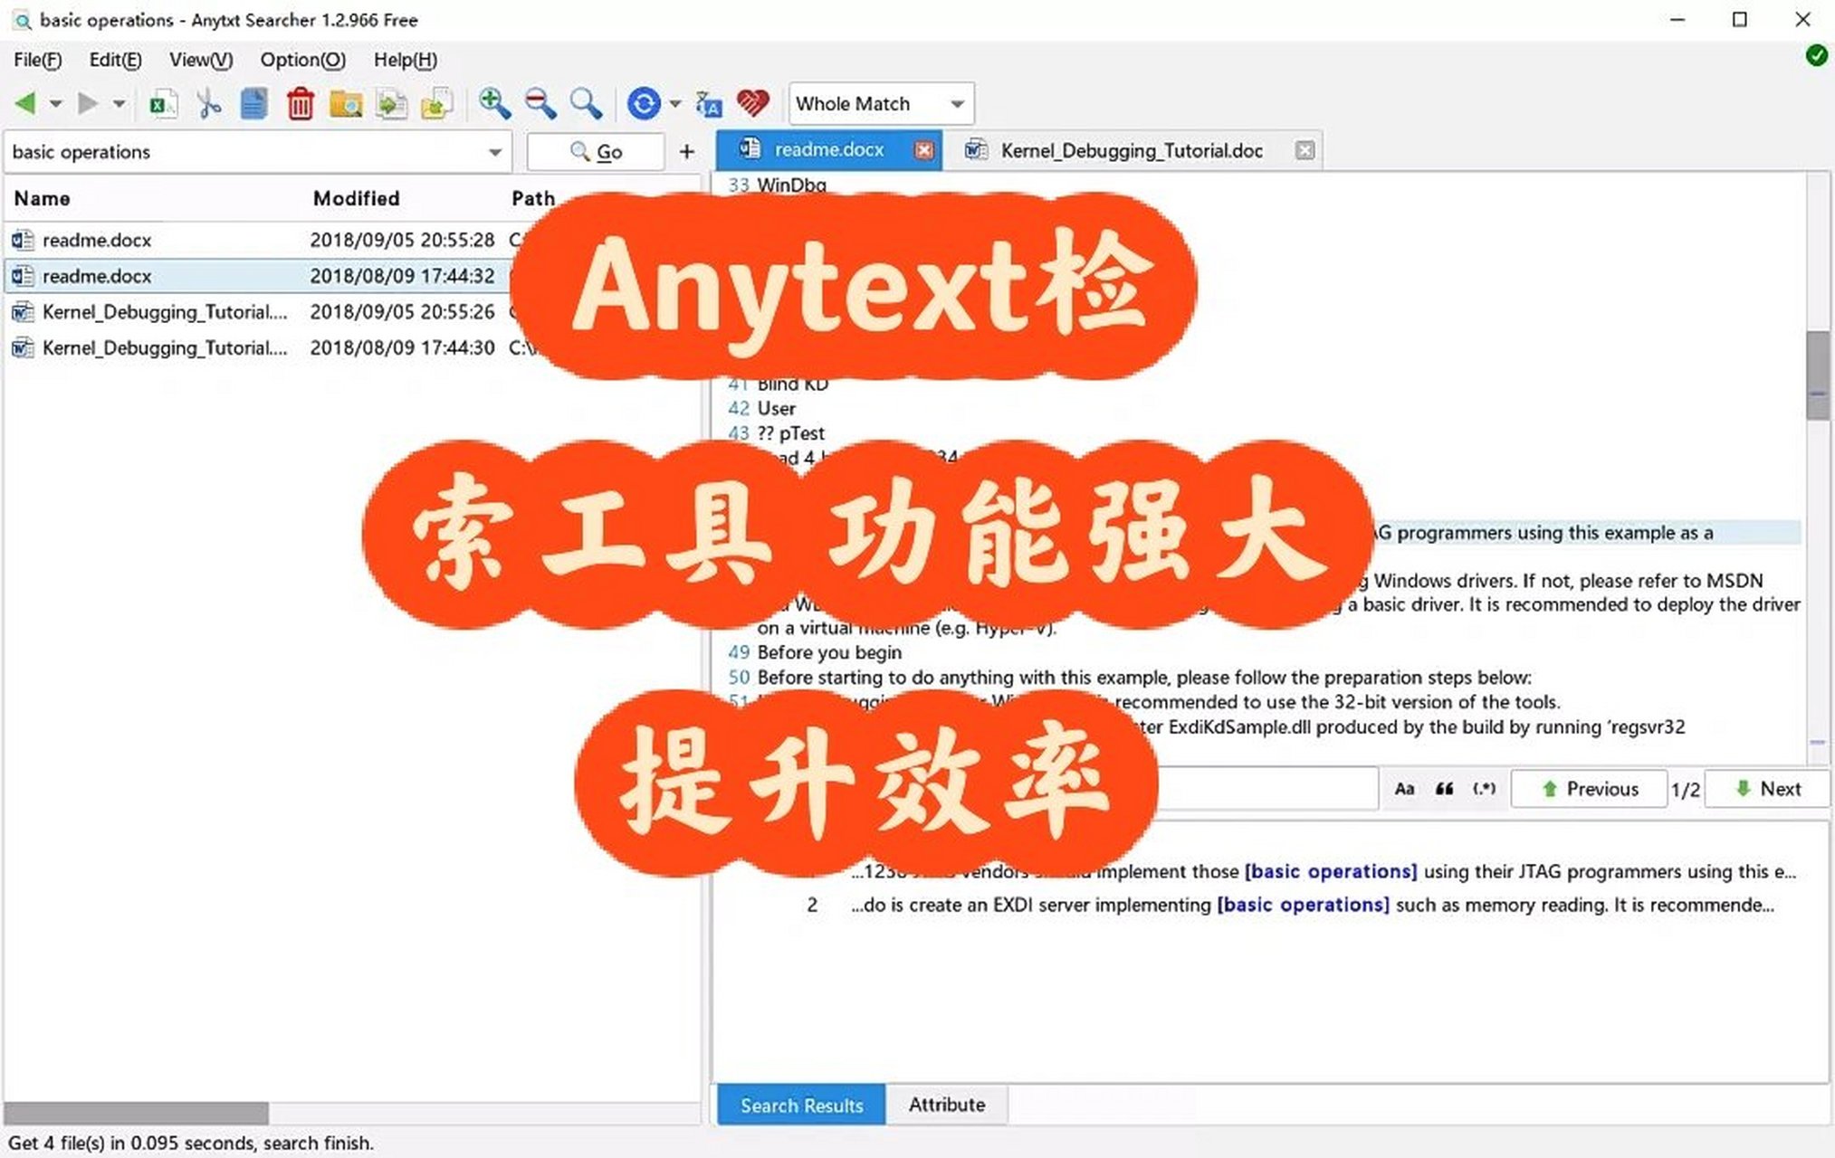
Task: Zoom in on the preview
Action: coord(494,104)
